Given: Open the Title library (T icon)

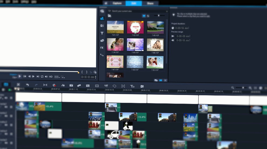Looking at the screenshot, I should pos(102,33).
